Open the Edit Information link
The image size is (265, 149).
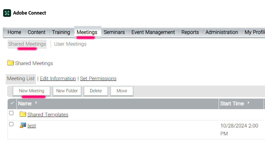58,78
